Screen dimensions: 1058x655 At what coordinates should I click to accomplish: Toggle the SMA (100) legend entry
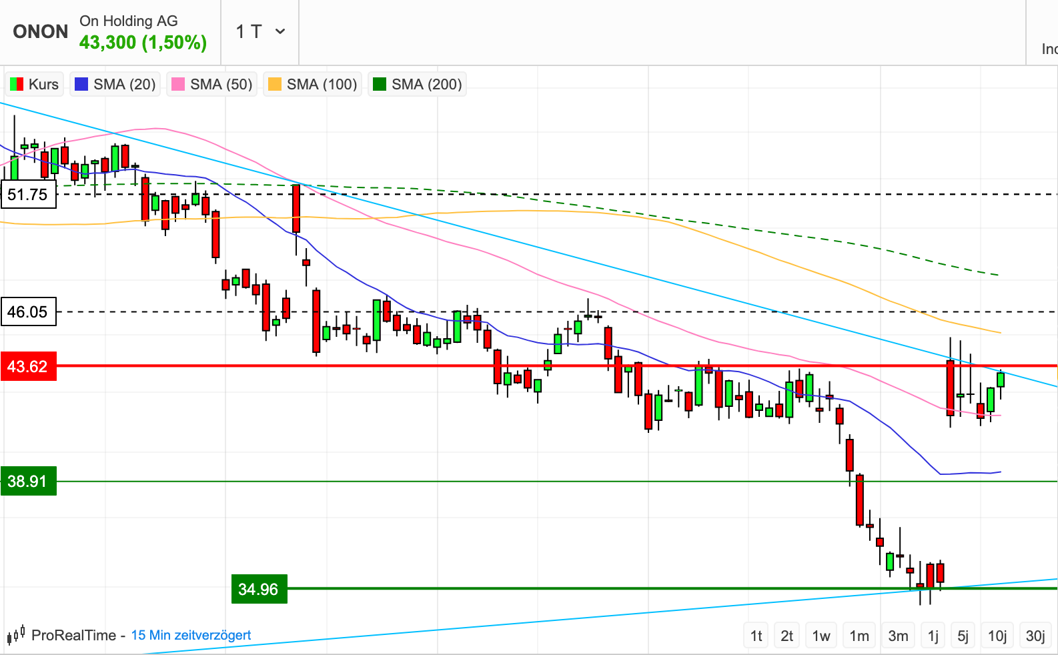pyautogui.click(x=313, y=84)
